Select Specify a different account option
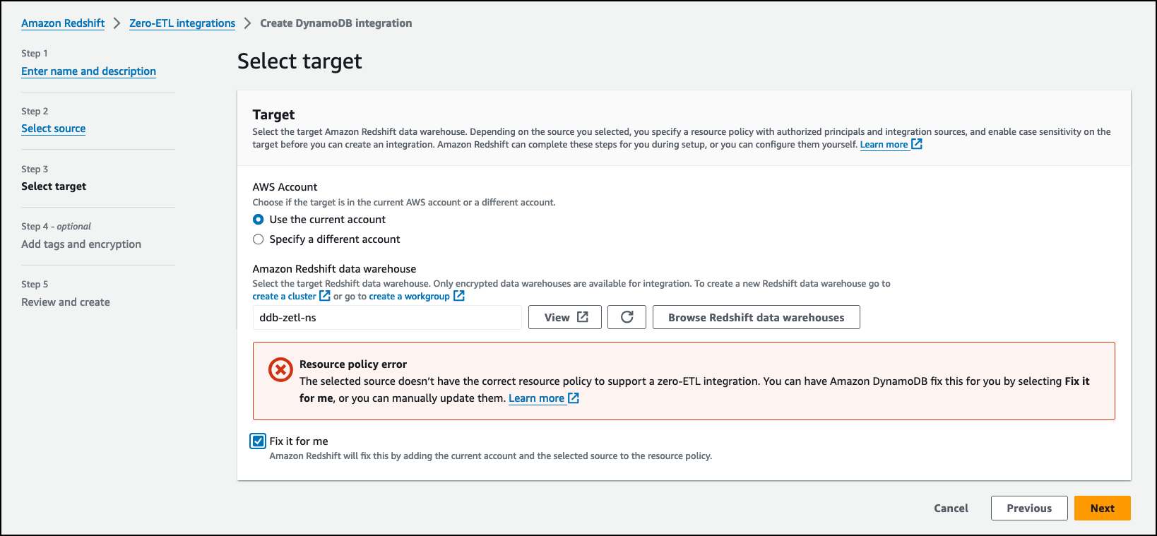Screen dimensions: 1157x536 259,239
